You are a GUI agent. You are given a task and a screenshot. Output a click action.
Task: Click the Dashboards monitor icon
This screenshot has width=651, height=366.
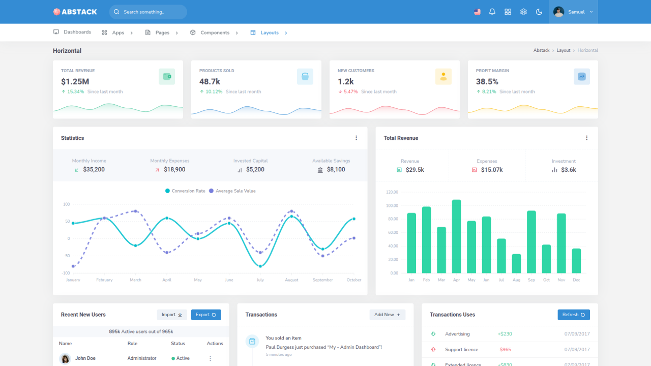click(56, 32)
